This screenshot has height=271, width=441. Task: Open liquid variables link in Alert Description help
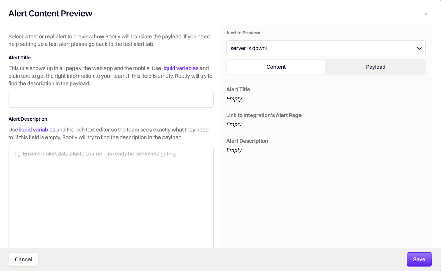tap(37, 130)
